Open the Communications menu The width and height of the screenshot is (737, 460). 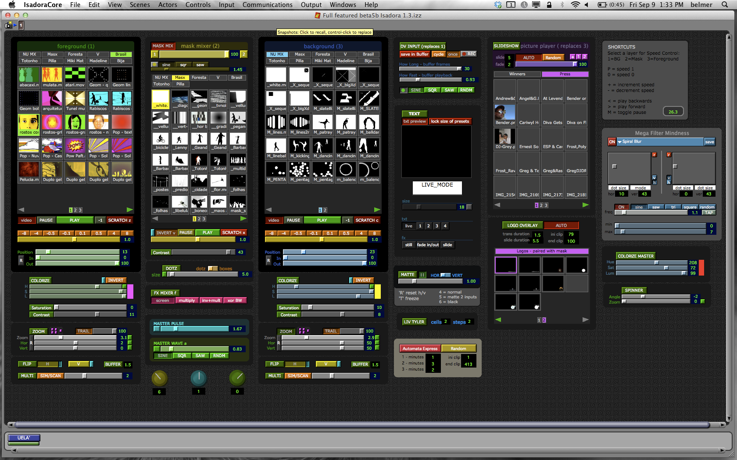pos(267,5)
